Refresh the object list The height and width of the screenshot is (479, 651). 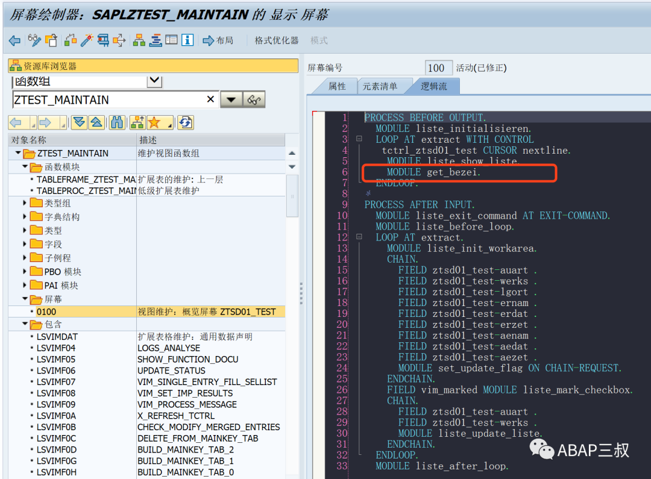click(x=186, y=122)
